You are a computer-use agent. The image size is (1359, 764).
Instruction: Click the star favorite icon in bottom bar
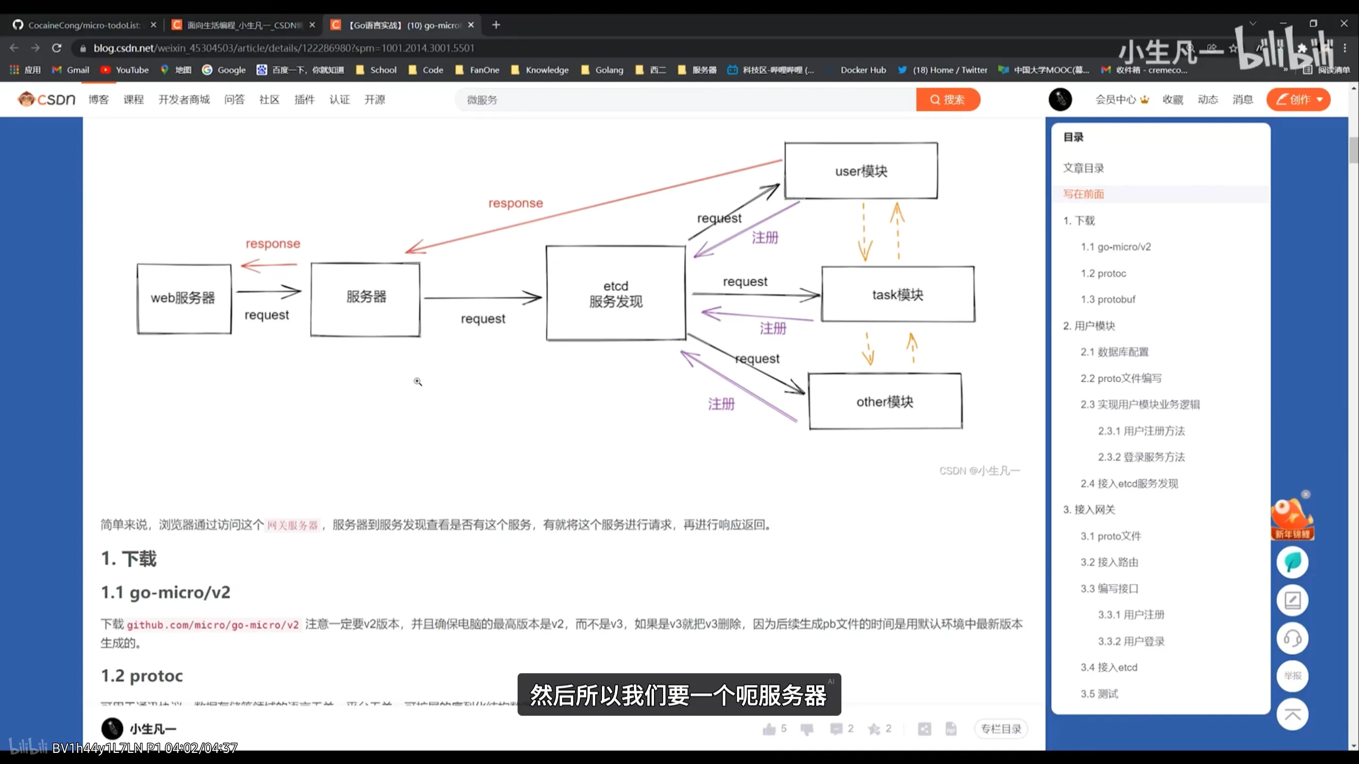(874, 729)
